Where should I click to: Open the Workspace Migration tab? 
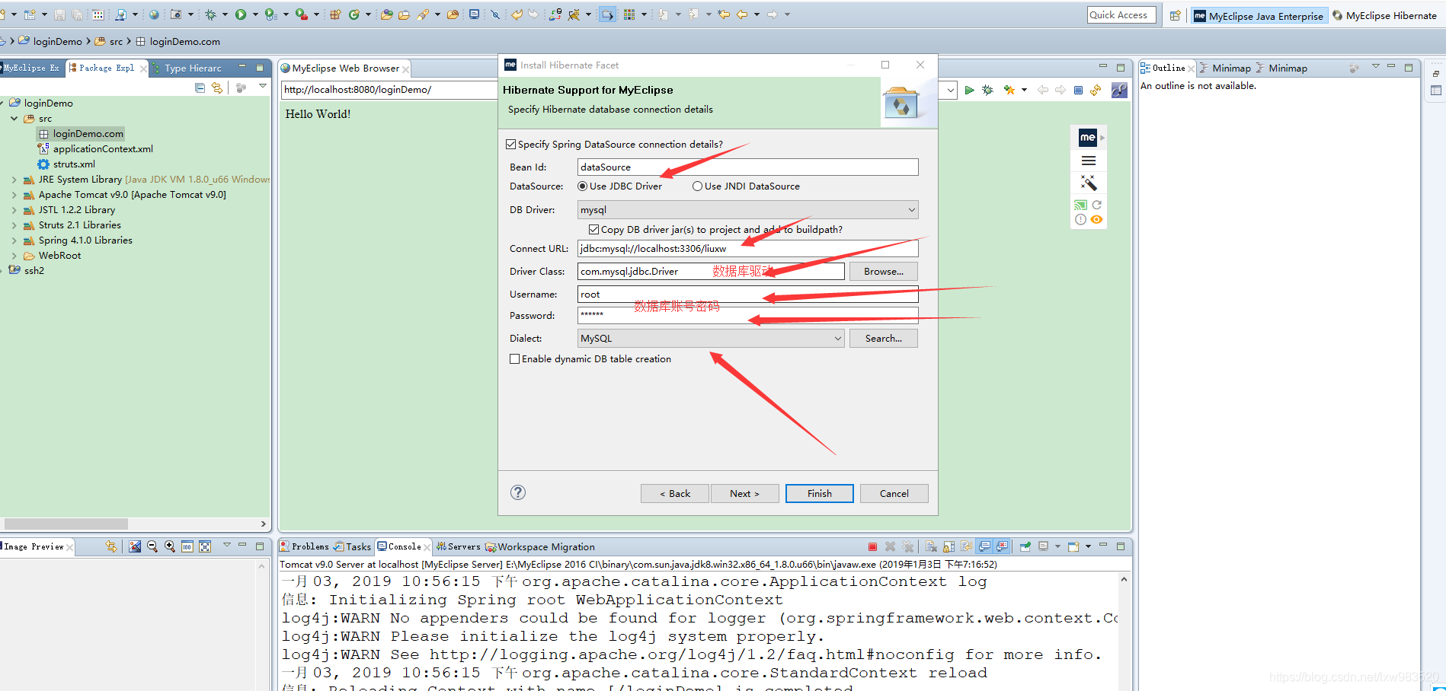coord(540,546)
